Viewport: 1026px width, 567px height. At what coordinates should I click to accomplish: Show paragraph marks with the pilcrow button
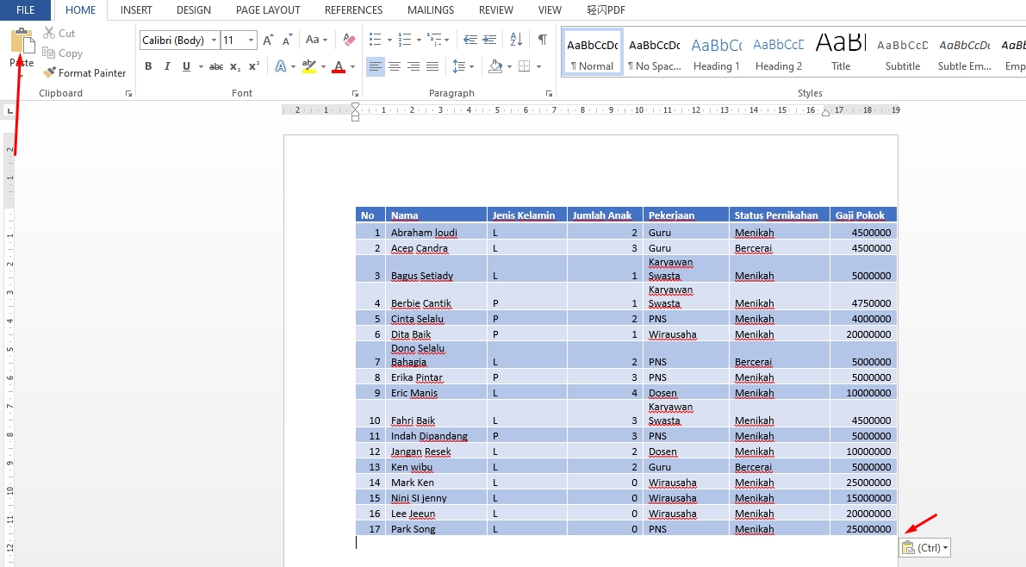tap(543, 40)
